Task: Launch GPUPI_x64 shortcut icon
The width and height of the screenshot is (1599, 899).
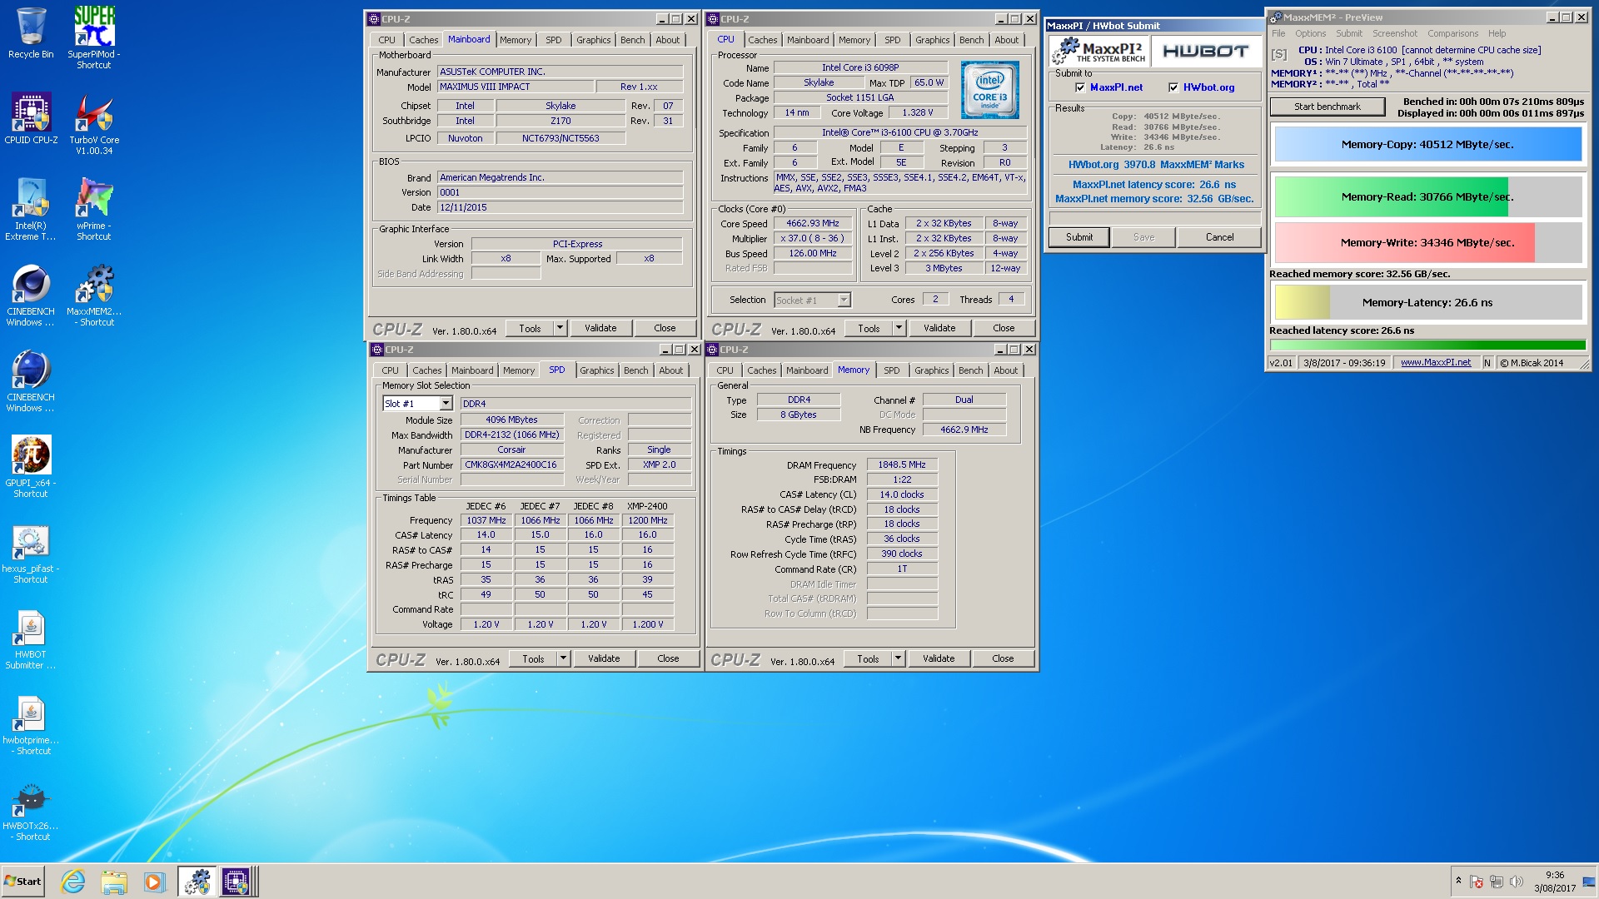Action: click(31, 466)
